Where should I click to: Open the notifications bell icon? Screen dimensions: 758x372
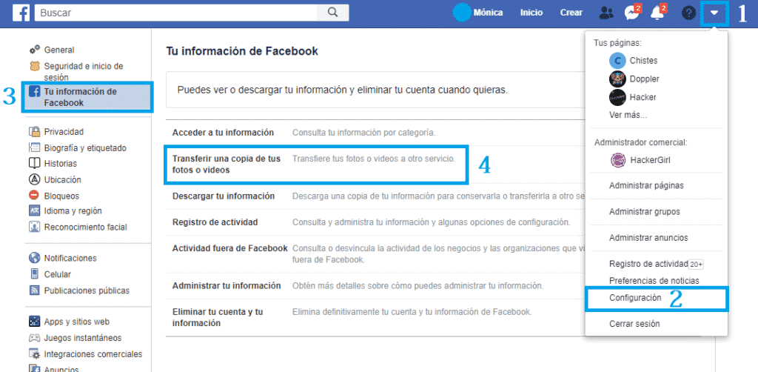point(658,13)
